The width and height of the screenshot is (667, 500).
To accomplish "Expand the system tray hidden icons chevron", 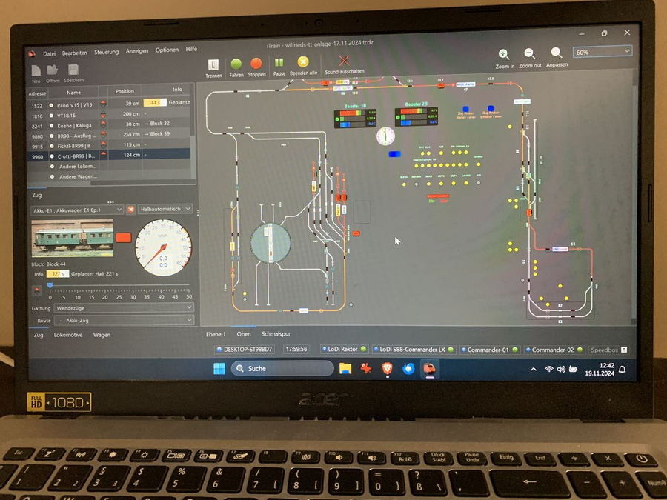I will click(x=533, y=370).
